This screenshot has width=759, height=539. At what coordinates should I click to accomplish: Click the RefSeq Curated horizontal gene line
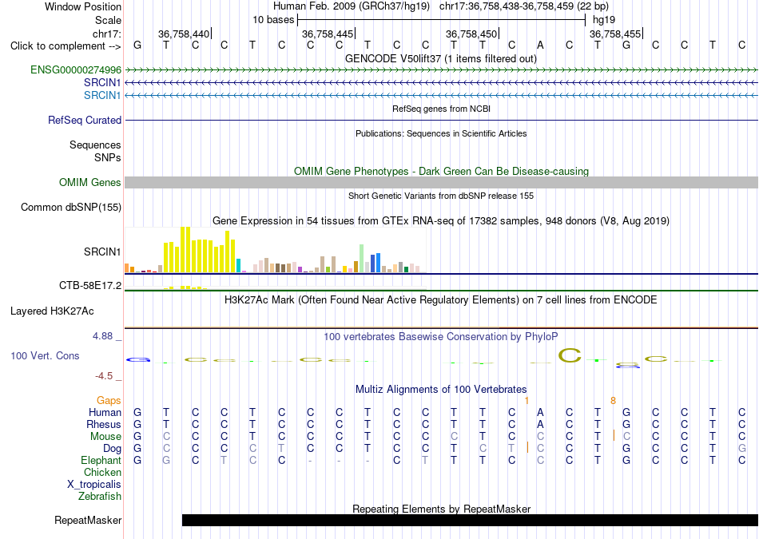pos(441,120)
